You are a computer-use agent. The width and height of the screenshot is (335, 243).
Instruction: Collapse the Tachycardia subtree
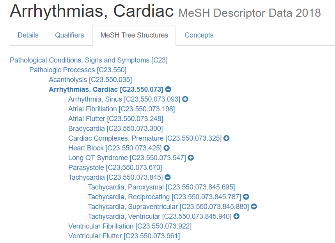(x=167, y=177)
